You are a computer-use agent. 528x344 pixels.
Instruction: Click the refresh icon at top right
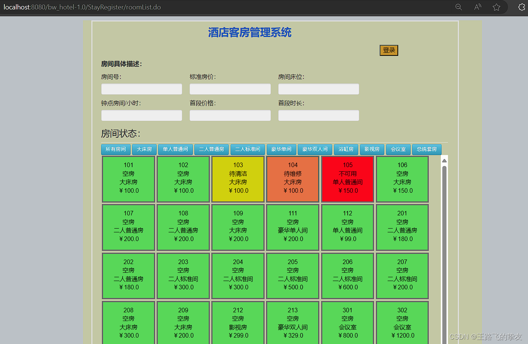[x=522, y=7]
